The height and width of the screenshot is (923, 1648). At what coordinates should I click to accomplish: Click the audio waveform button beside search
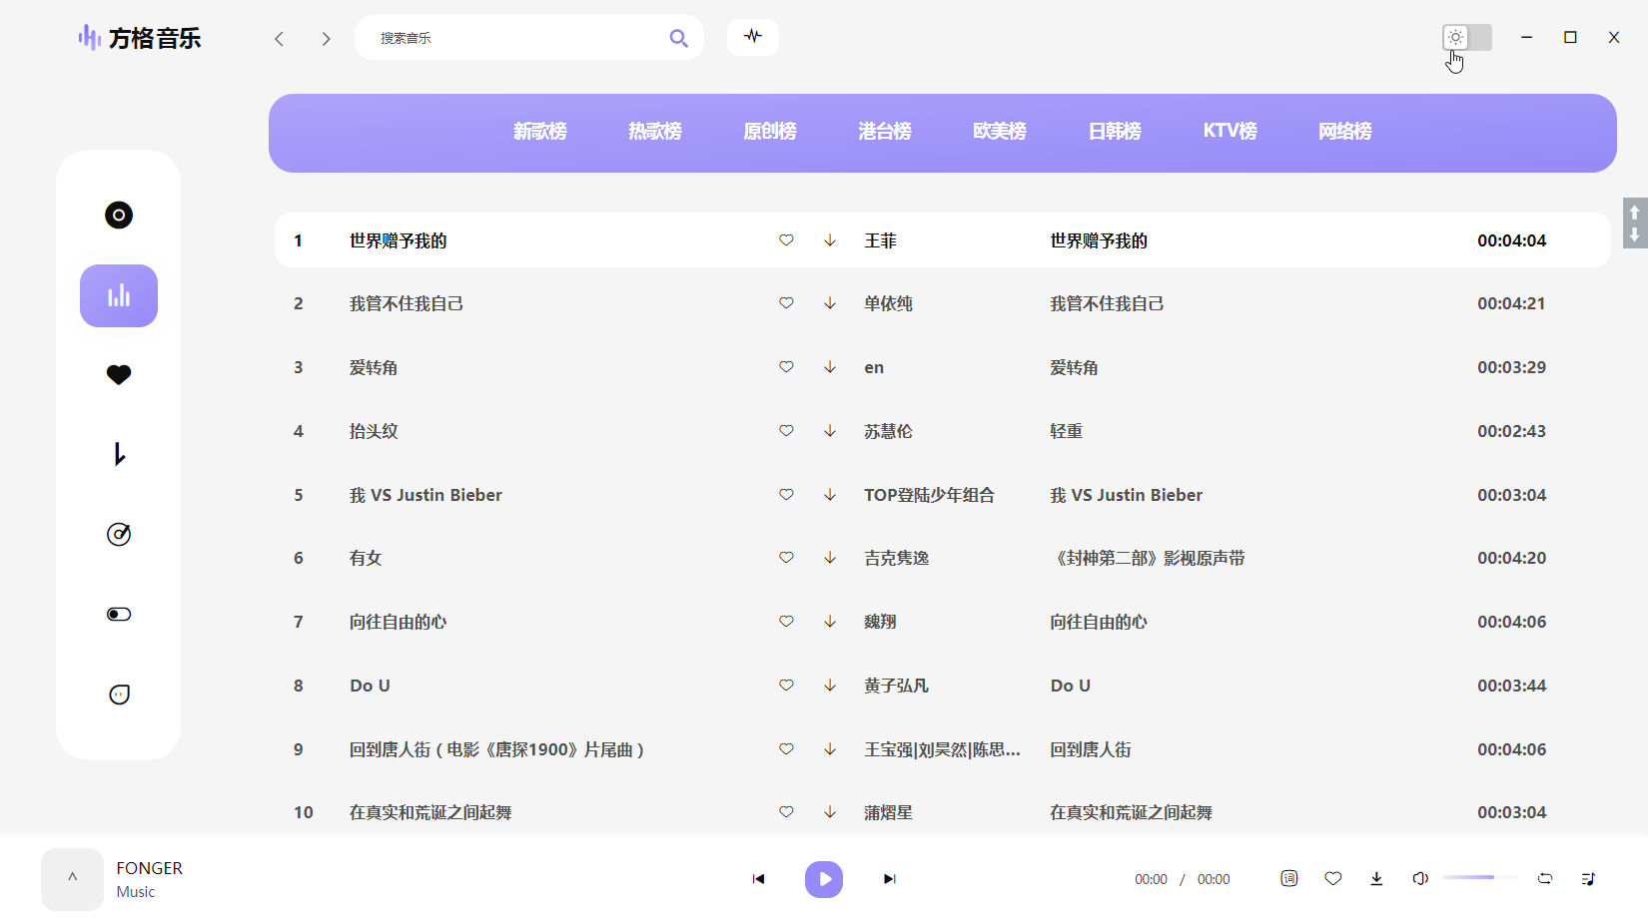pyautogui.click(x=753, y=37)
